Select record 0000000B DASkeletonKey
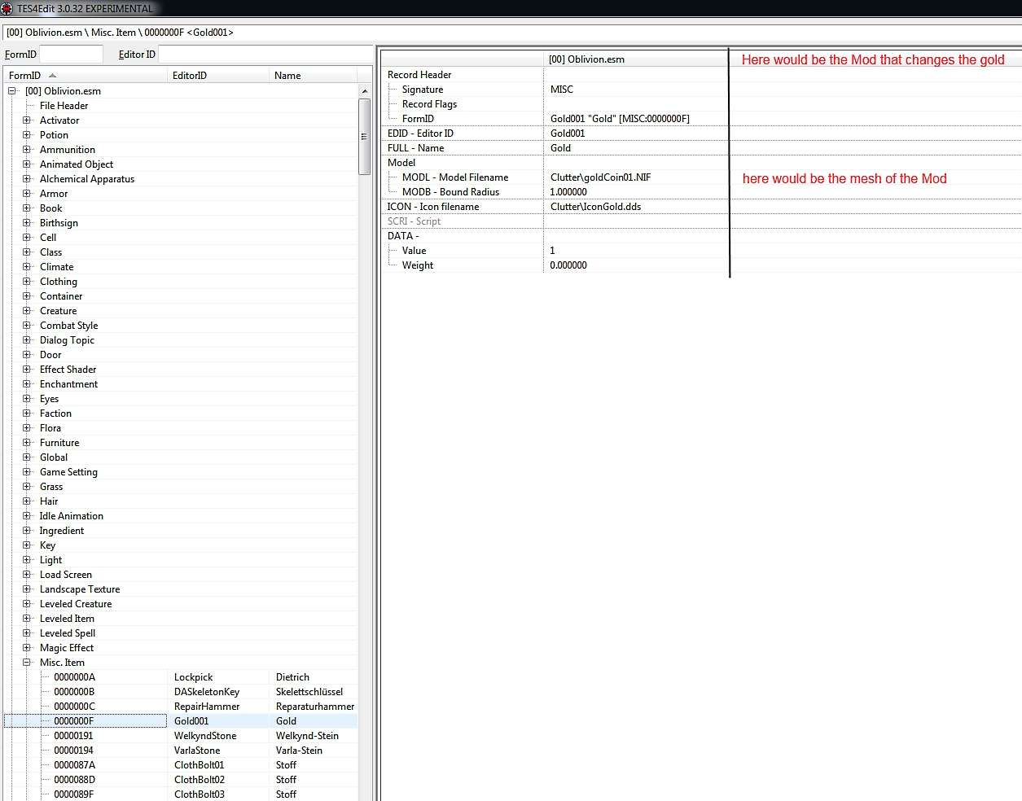1022x801 pixels. click(x=181, y=692)
